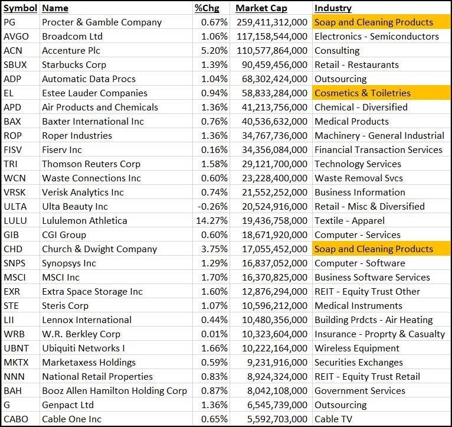Select Procter & Gamble's highlighted industry cell

(374, 22)
